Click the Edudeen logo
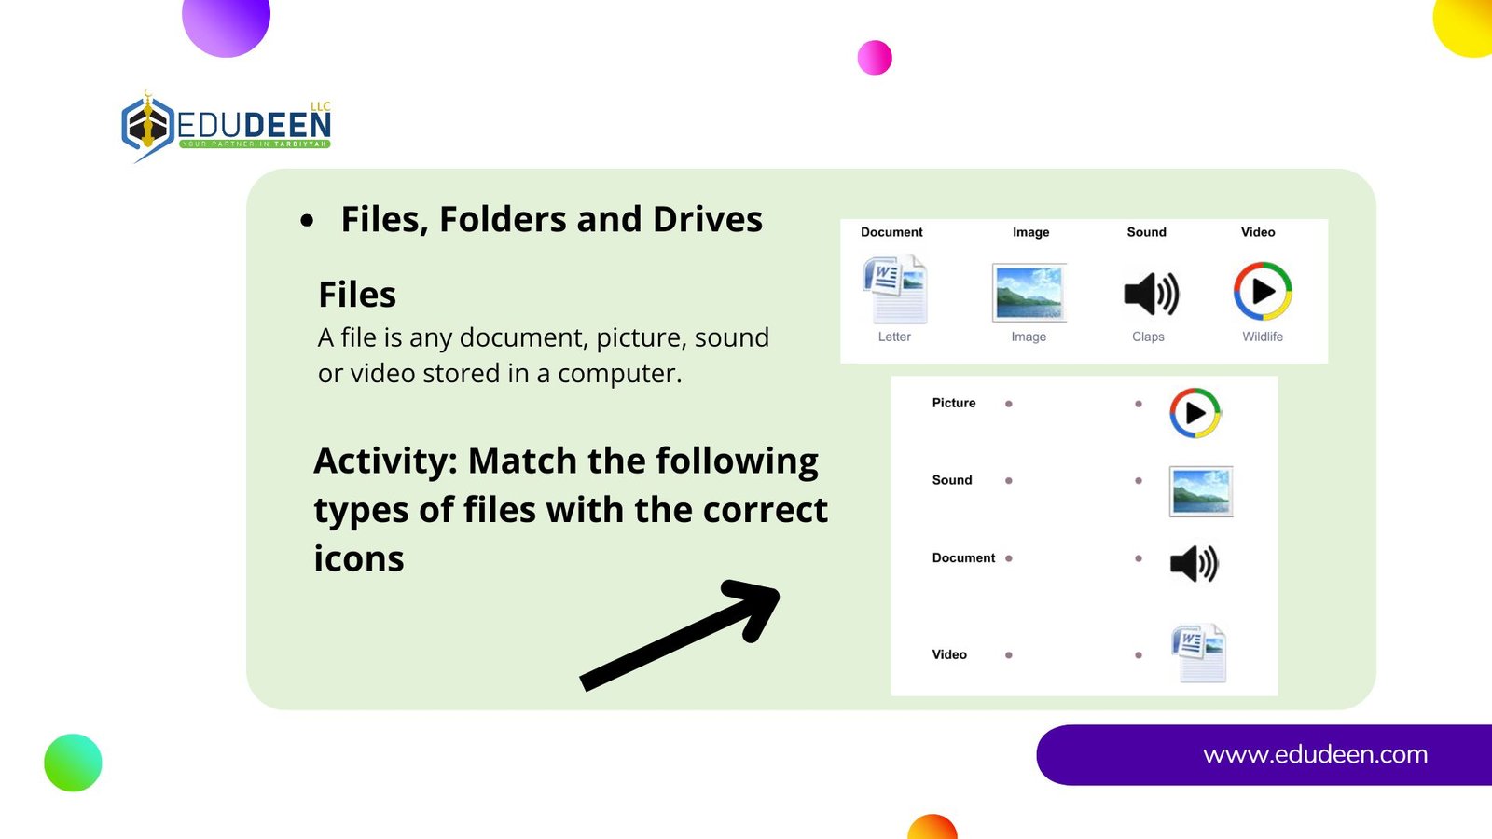The height and width of the screenshot is (839, 1492). tap(227, 126)
